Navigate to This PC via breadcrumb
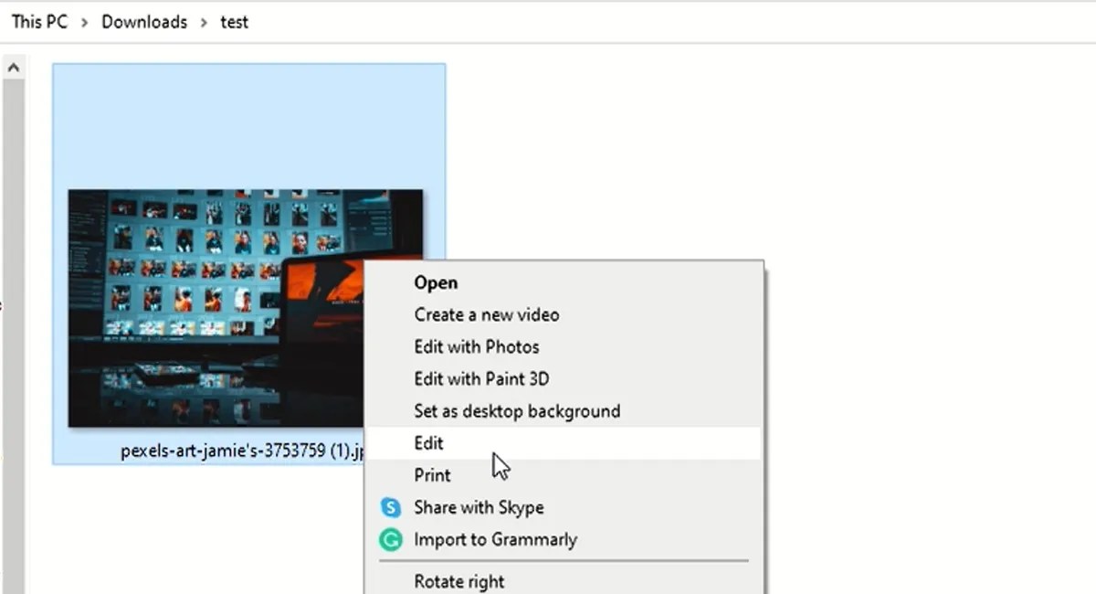The height and width of the screenshot is (594, 1096). coord(38,21)
